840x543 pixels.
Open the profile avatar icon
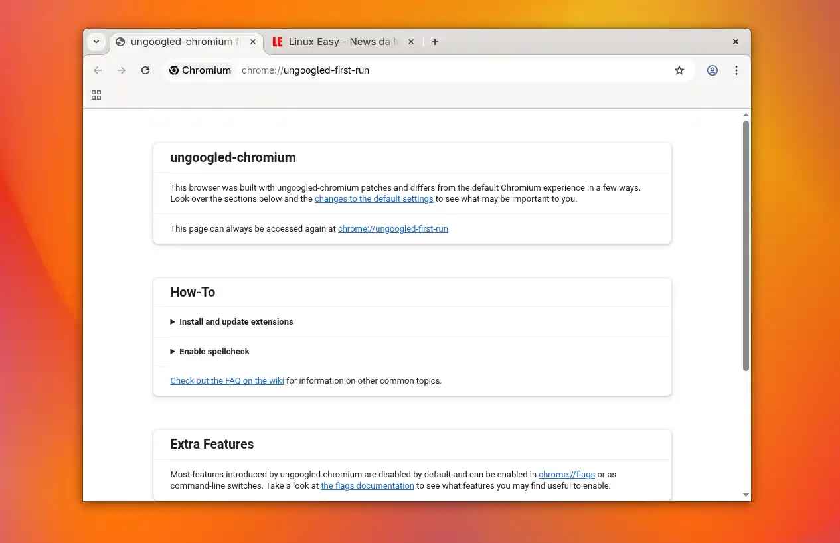click(713, 70)
